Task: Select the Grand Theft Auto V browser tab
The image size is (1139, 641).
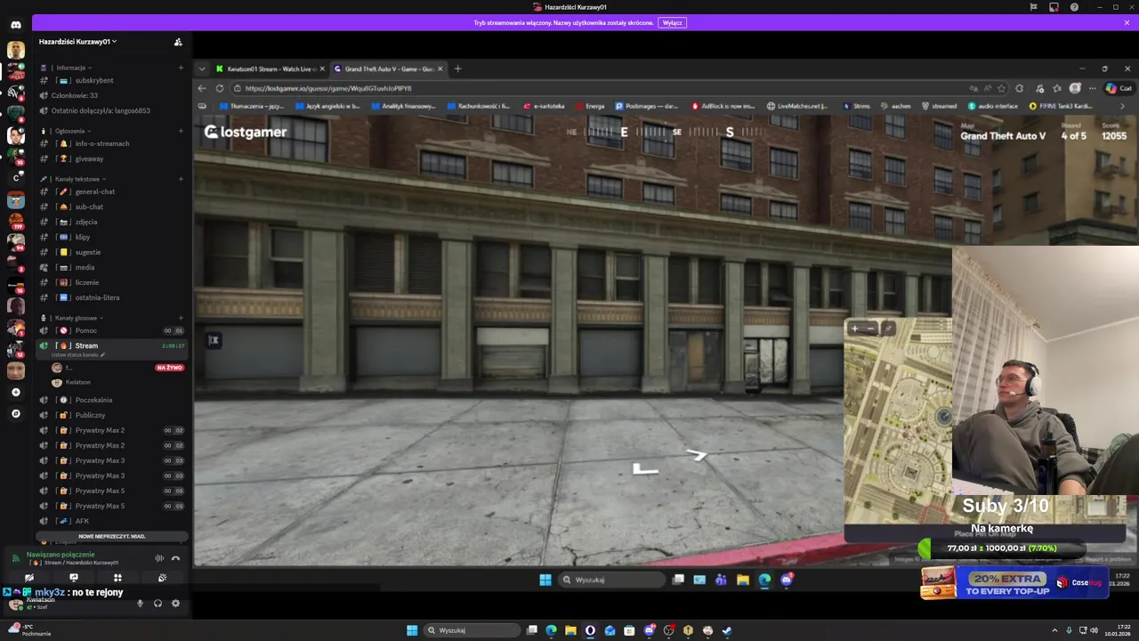Action: pos(389,69)
